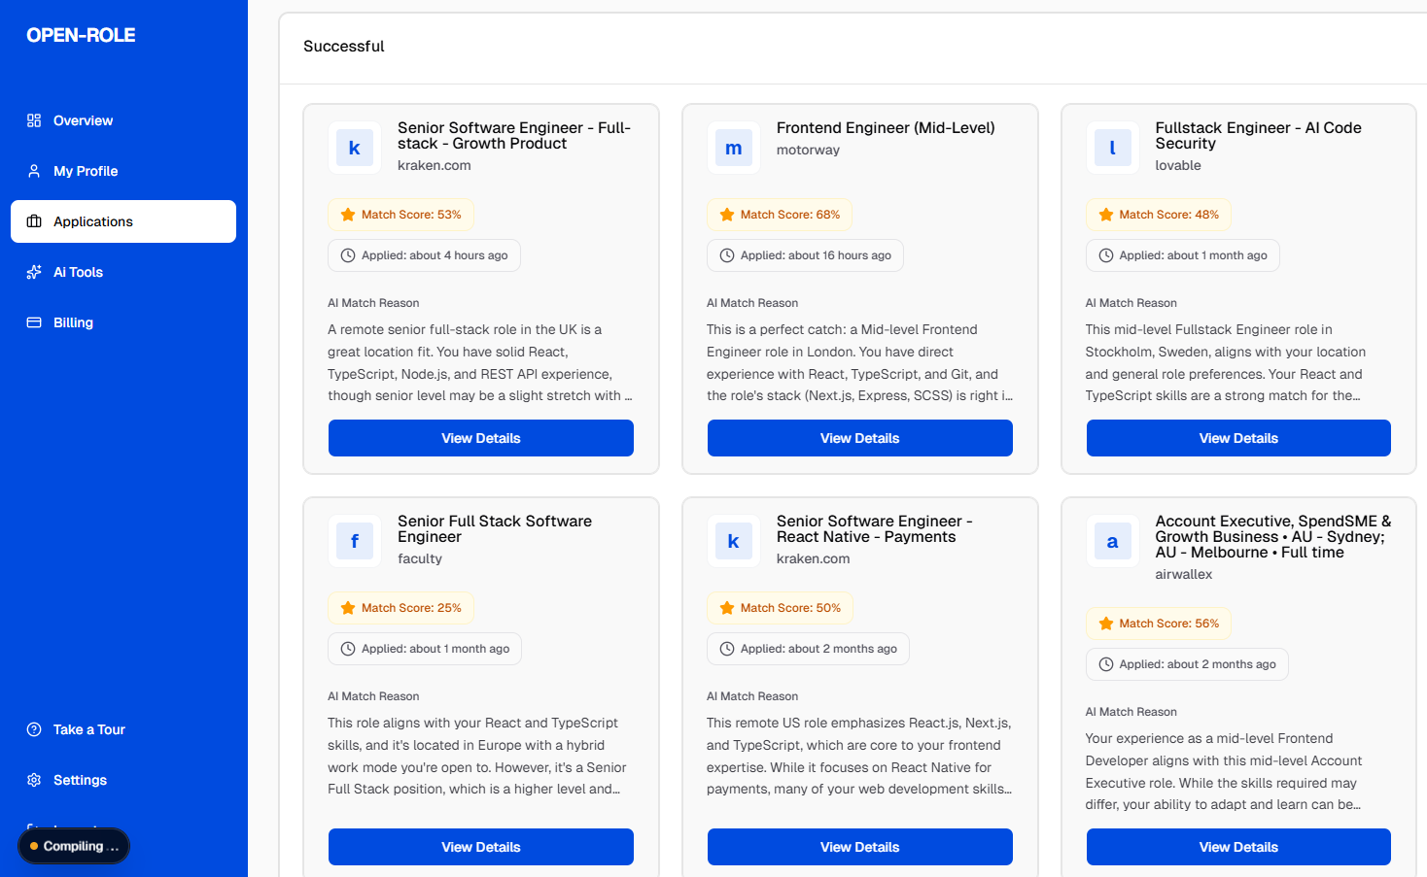Click 'Applied: about 4 hours ago' tag
This screenshot has width=1427, height=877.
pyautogui.click(x=424, y=255)
